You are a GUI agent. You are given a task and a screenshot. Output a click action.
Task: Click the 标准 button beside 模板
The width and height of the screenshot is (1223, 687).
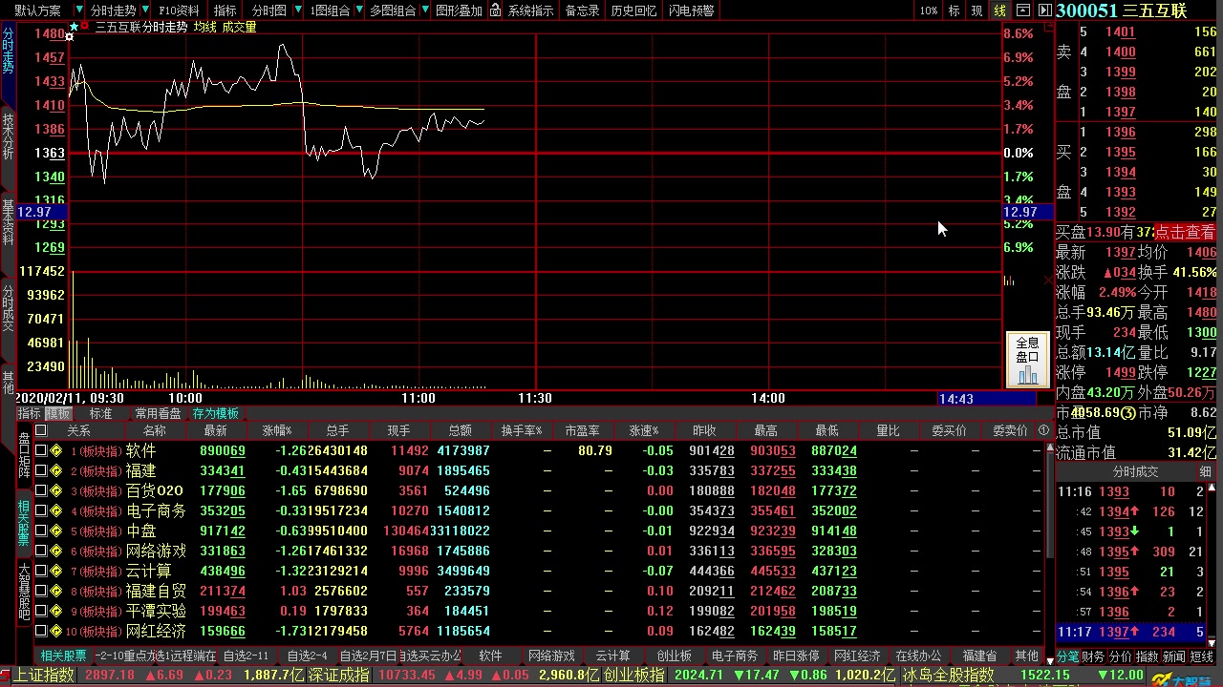click(x=100, y=413)
